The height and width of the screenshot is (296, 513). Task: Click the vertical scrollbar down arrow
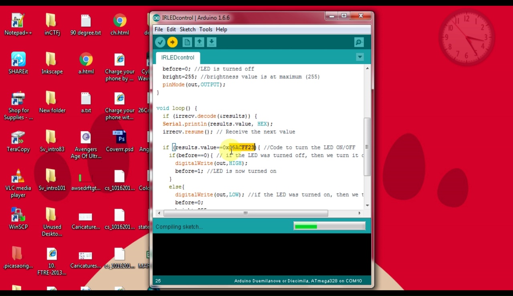click(367, 205)
